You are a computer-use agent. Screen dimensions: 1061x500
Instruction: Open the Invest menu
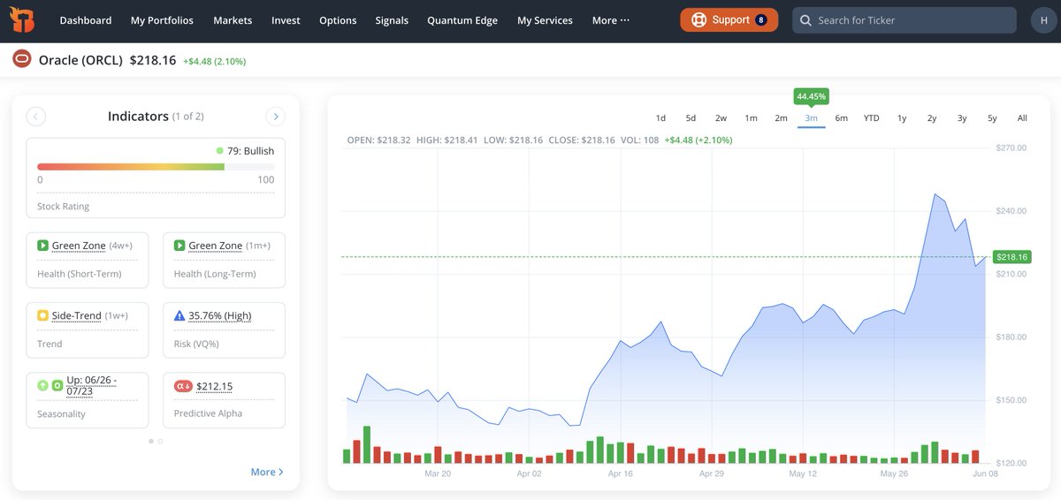[x=286, y=20]
